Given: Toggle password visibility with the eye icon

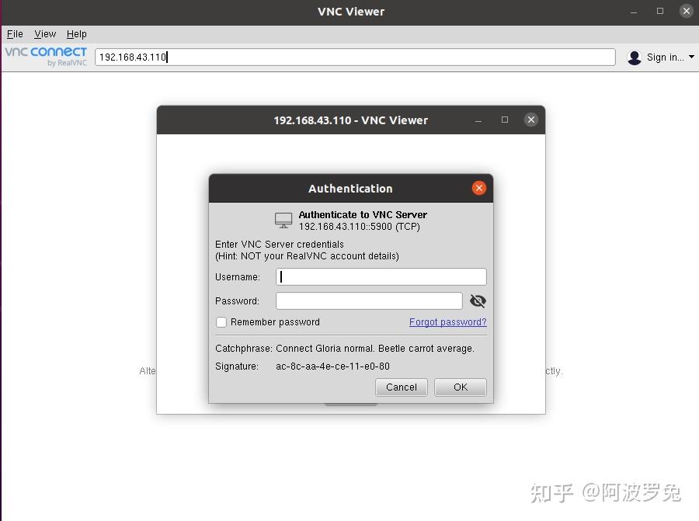Looking at the screenshot, I should point(478,300).
